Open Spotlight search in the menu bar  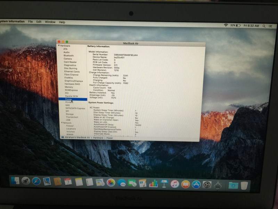pyautogui.click(x=264, y=26)
